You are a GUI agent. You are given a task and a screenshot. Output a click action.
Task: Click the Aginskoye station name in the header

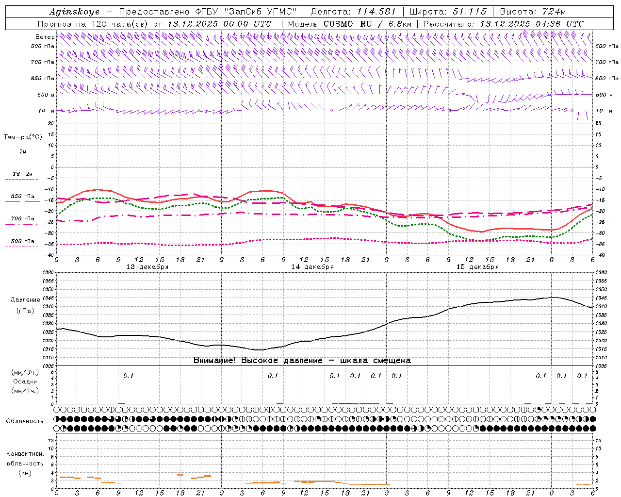coord(74,12)
